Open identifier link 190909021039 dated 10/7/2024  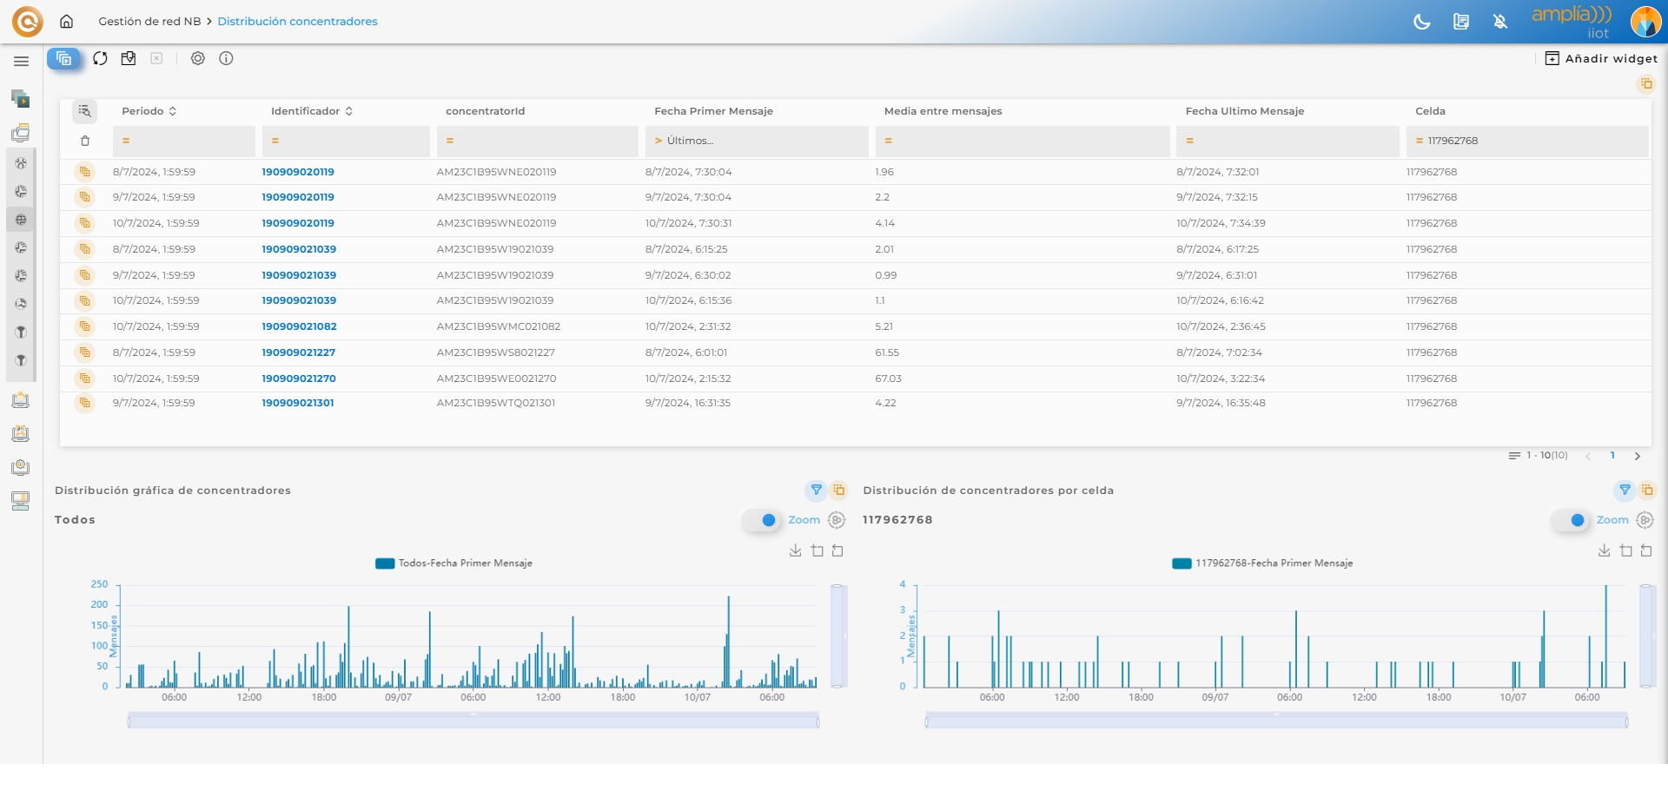pos(299,300)
